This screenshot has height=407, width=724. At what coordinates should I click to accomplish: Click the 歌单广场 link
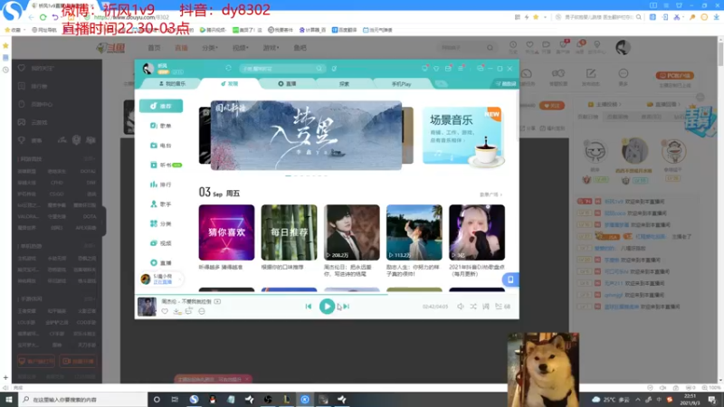tap(491, 194)
